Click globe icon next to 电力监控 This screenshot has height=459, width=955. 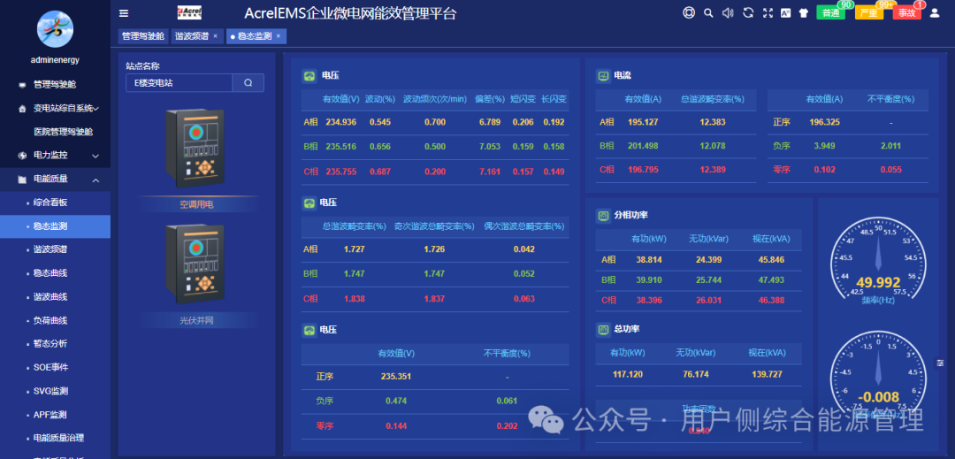point(22,156)
